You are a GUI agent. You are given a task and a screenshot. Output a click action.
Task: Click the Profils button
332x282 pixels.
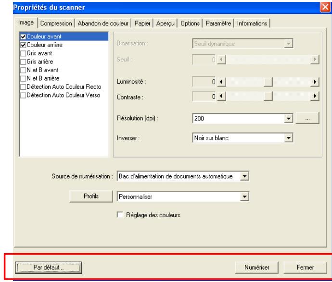91,196
